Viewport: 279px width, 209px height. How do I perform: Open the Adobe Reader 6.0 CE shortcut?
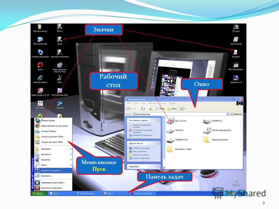point(40,92)
